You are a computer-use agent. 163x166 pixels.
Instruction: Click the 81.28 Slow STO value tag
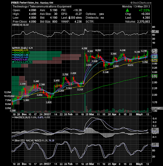click(x=155, y=144)
